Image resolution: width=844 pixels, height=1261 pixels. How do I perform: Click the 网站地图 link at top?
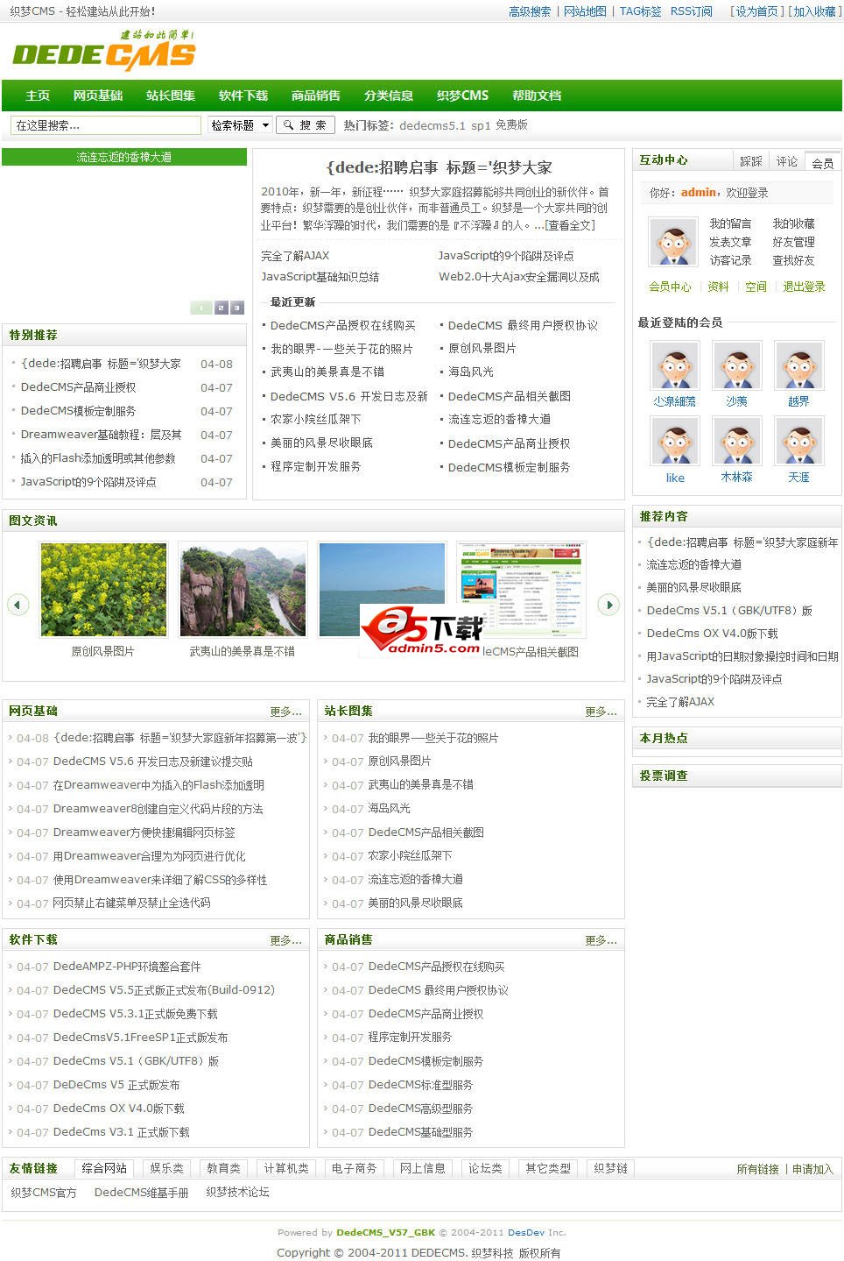(x=585, y=11)
